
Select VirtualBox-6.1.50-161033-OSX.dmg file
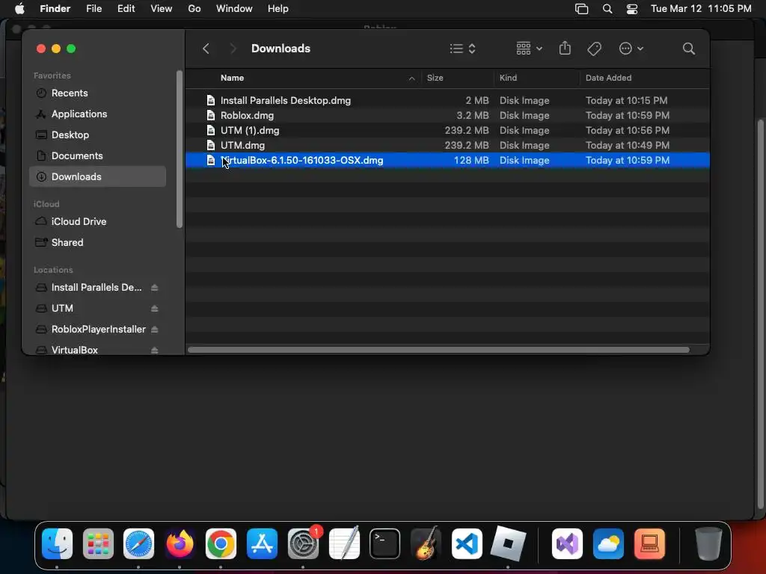pos(447,160)
